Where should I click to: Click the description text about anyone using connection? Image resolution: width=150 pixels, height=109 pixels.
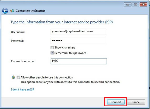[x=70, y=82]
